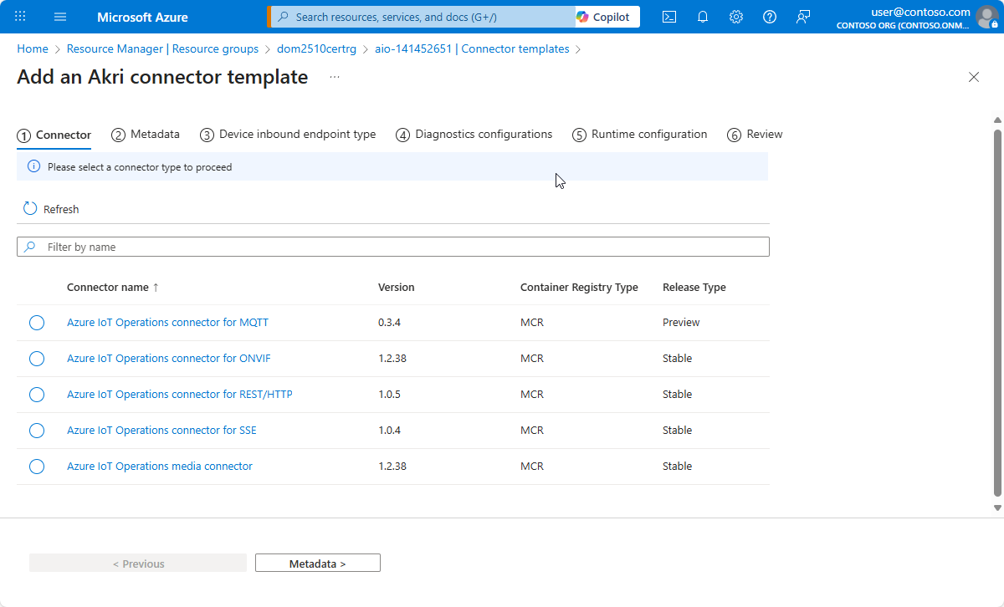Switch to the Metadata step tab

[146, 134]
